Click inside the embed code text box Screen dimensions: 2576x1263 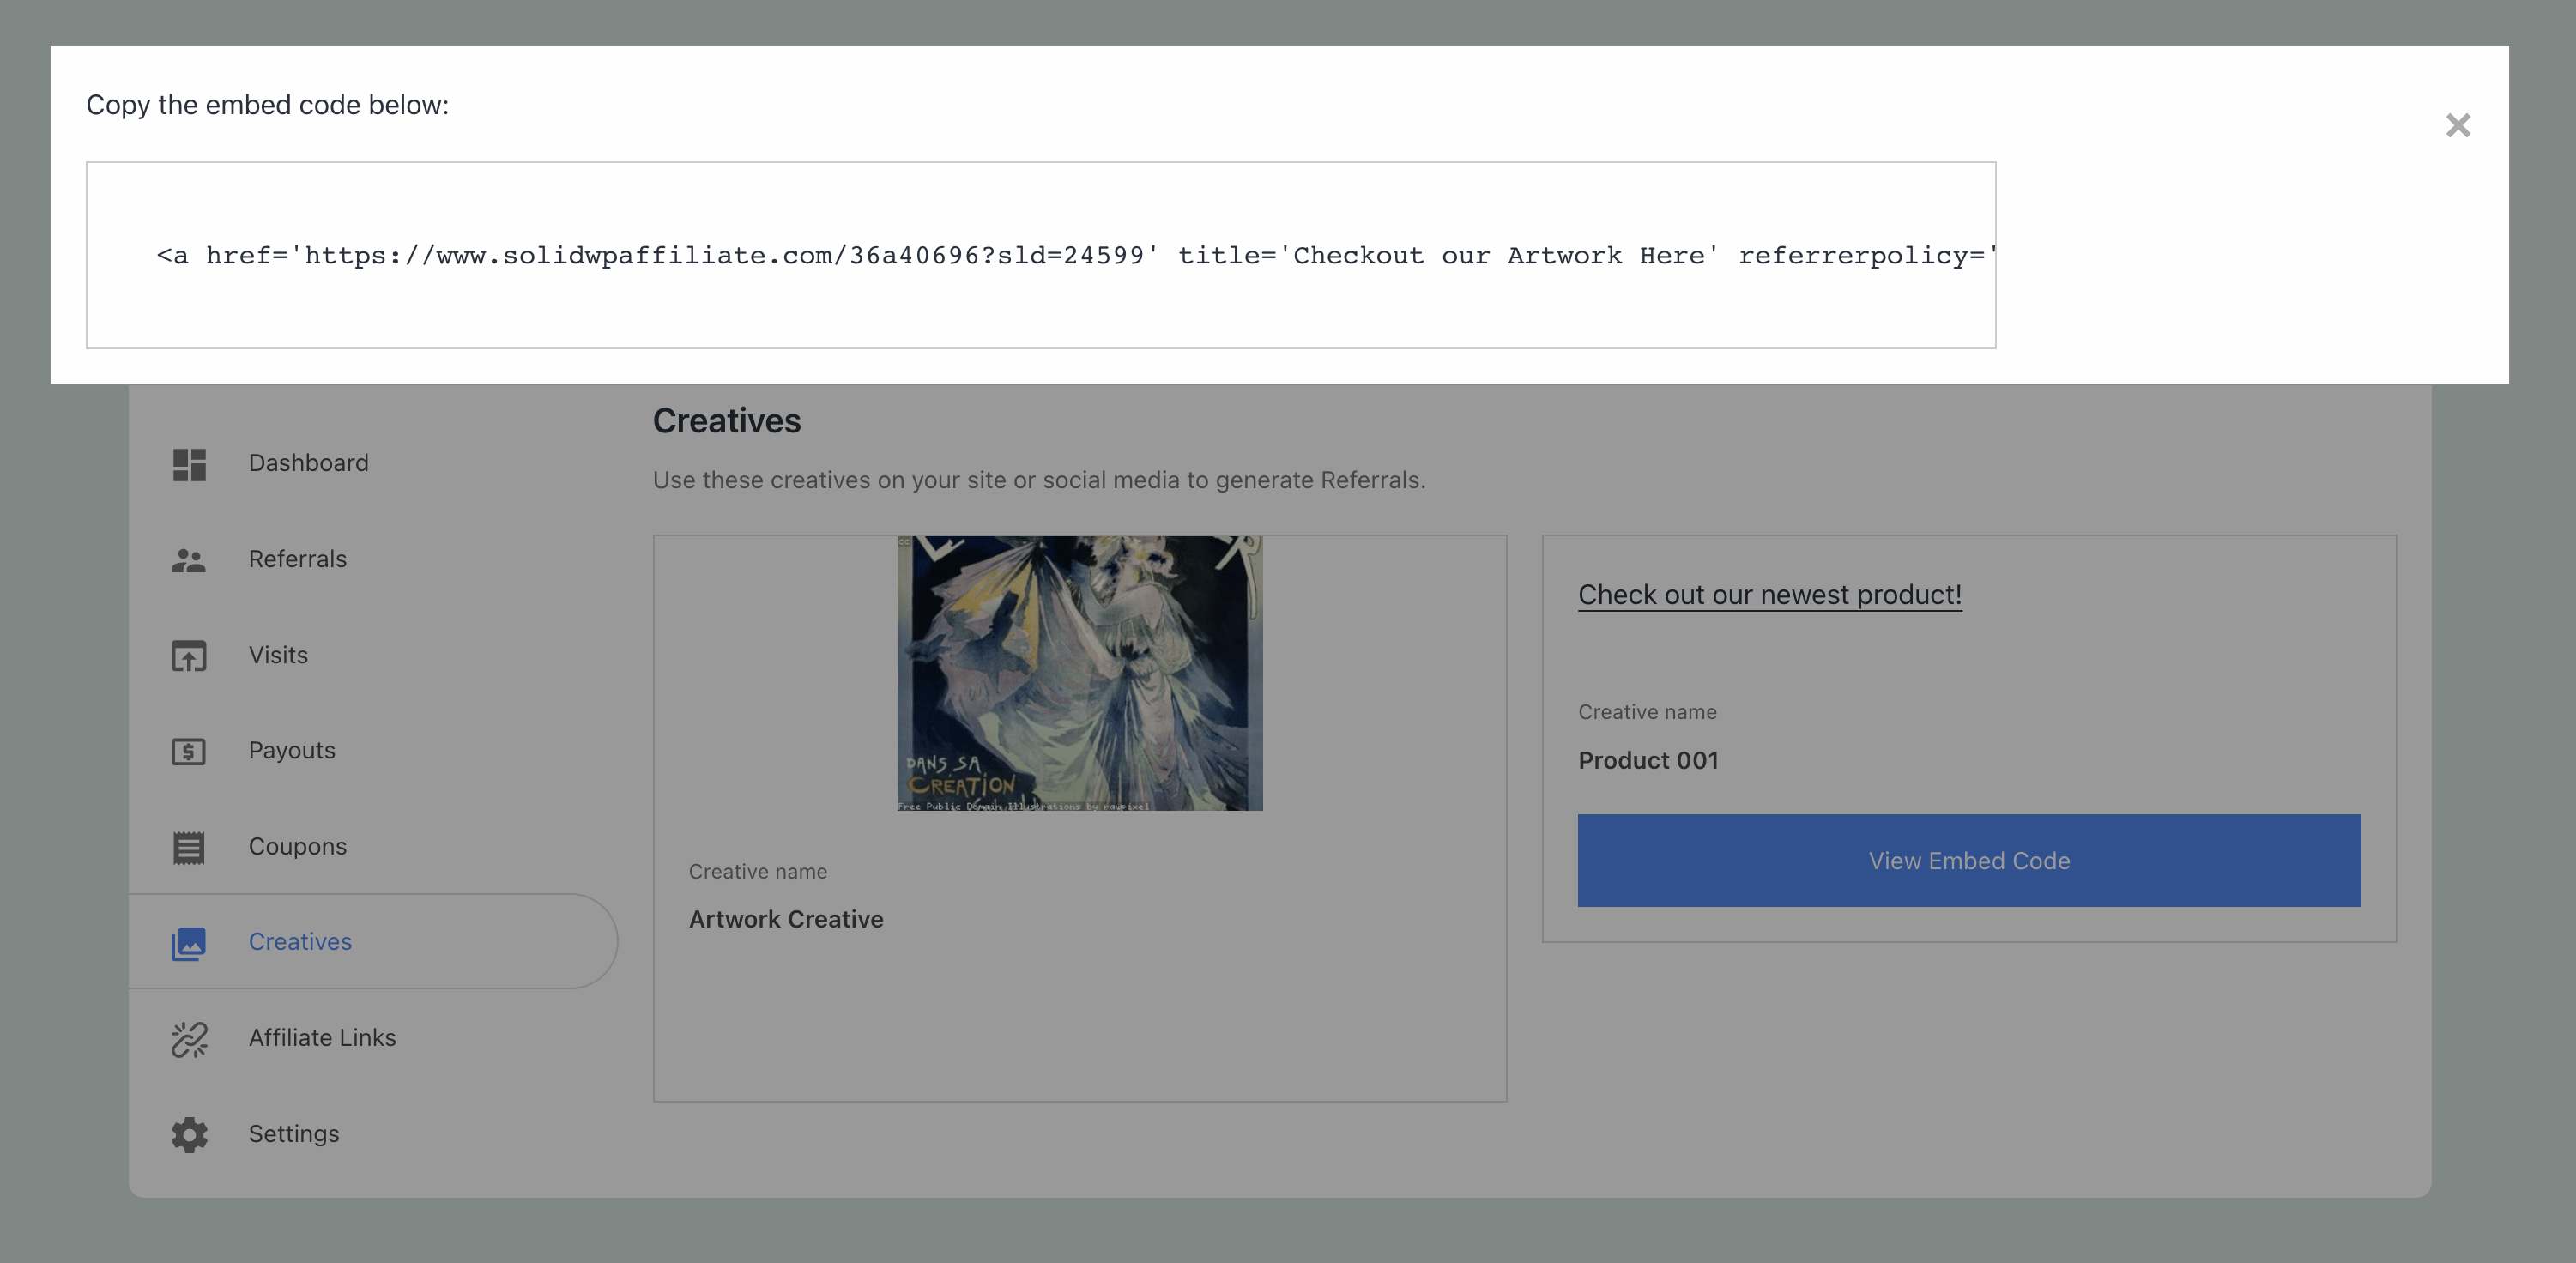click(1040, 256)
